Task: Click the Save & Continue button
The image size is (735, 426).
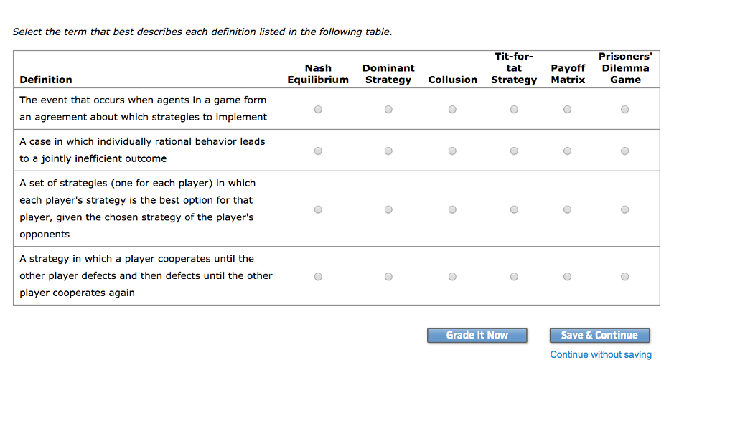Action: pyautogui.click(x=599, y=335)
